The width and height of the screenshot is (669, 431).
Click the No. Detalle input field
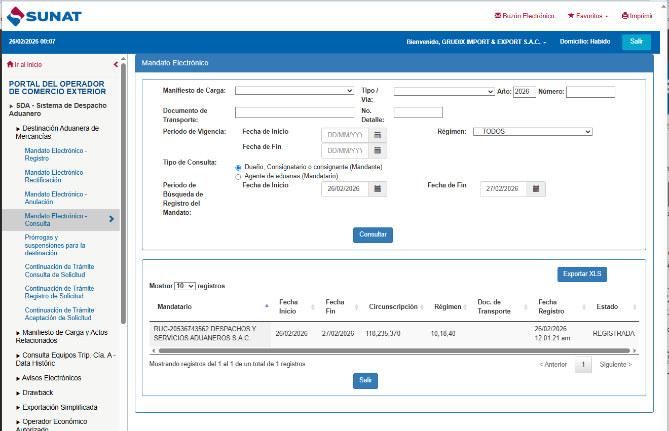[x=418, y=112]
